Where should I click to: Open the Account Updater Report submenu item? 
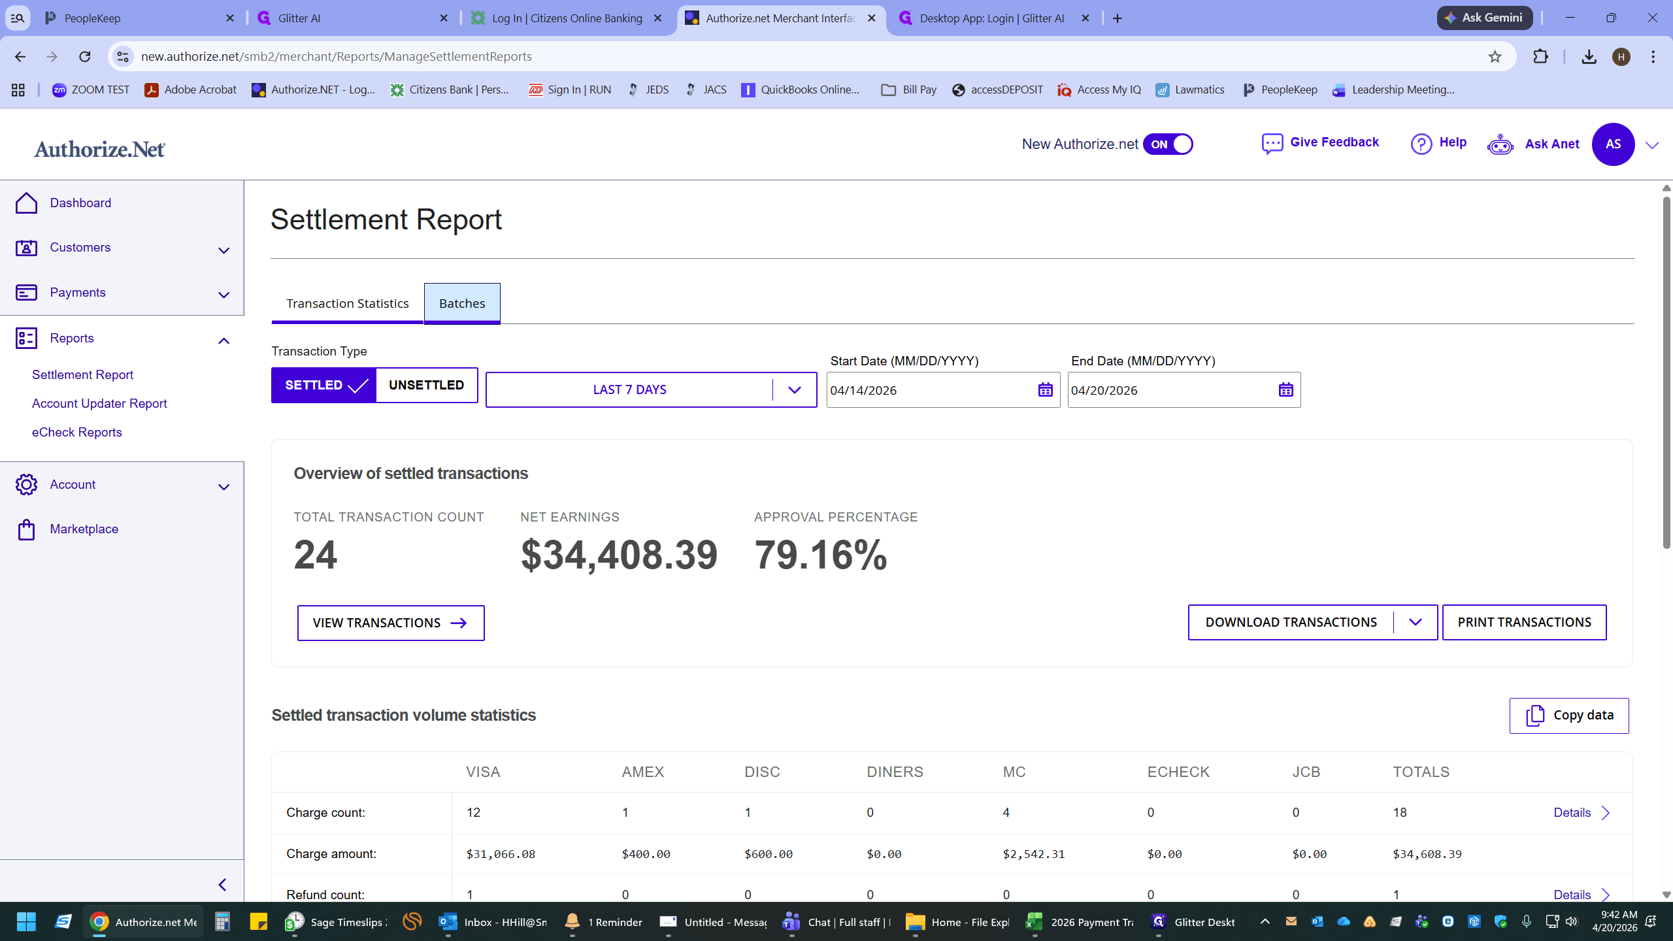pos(99,404)
